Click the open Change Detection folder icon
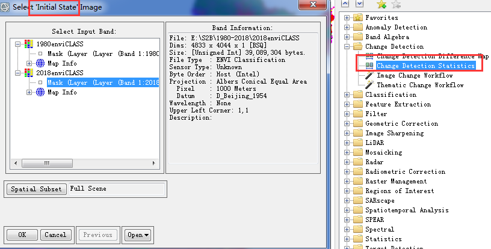The height and width of the screenshot is (249, 491). point(358,46)
